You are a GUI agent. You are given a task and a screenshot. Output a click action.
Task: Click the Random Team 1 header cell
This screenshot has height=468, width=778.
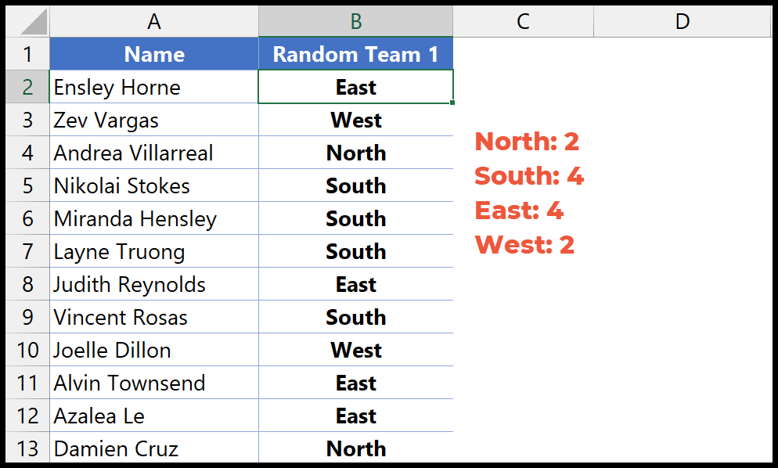pos(355,54)
